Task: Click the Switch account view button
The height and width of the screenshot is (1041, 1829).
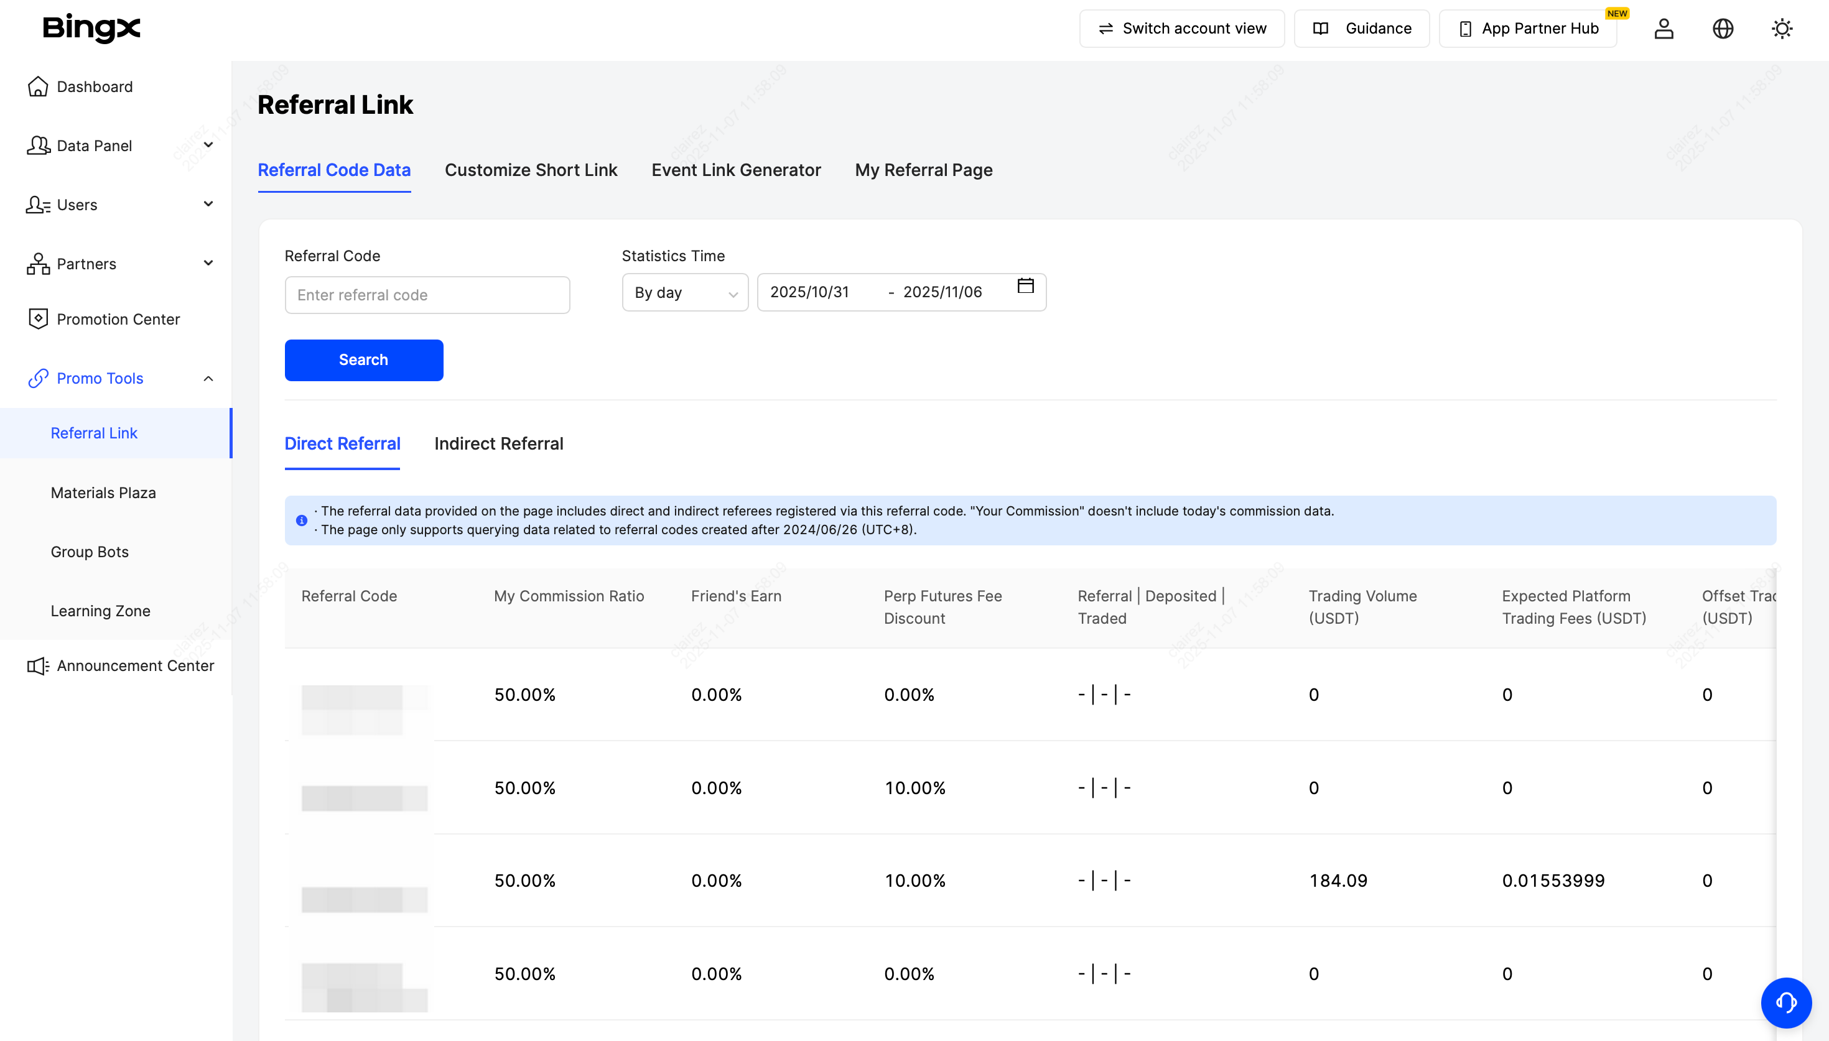Action: tap(1181, 29)
